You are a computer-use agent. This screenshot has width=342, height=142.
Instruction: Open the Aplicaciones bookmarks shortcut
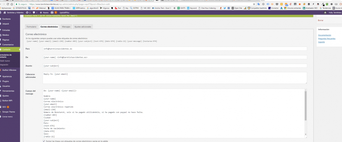(x=6, y=8)
